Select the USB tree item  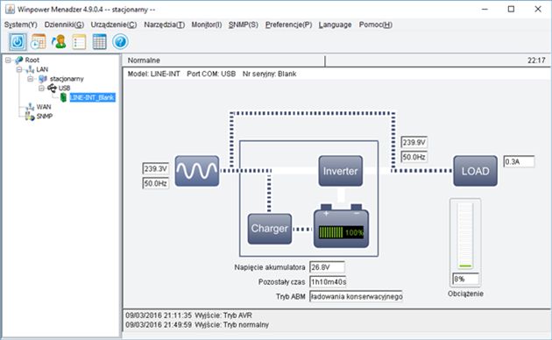[64, 88]
